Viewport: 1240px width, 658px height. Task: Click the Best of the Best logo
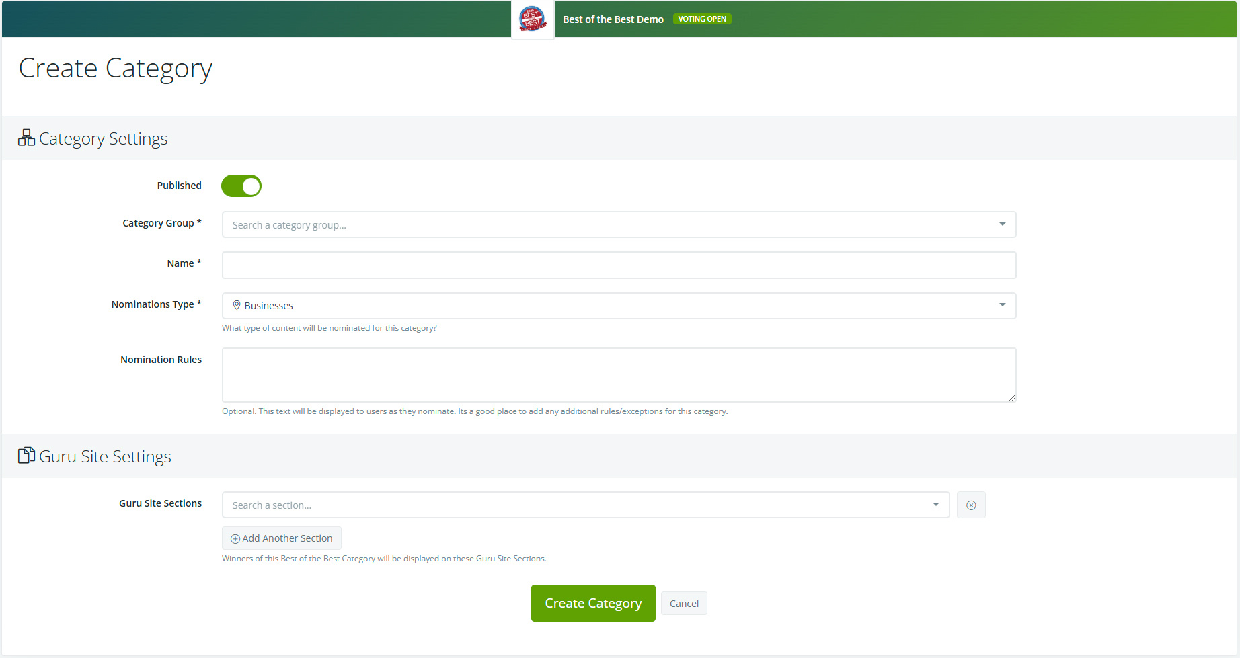533,19
